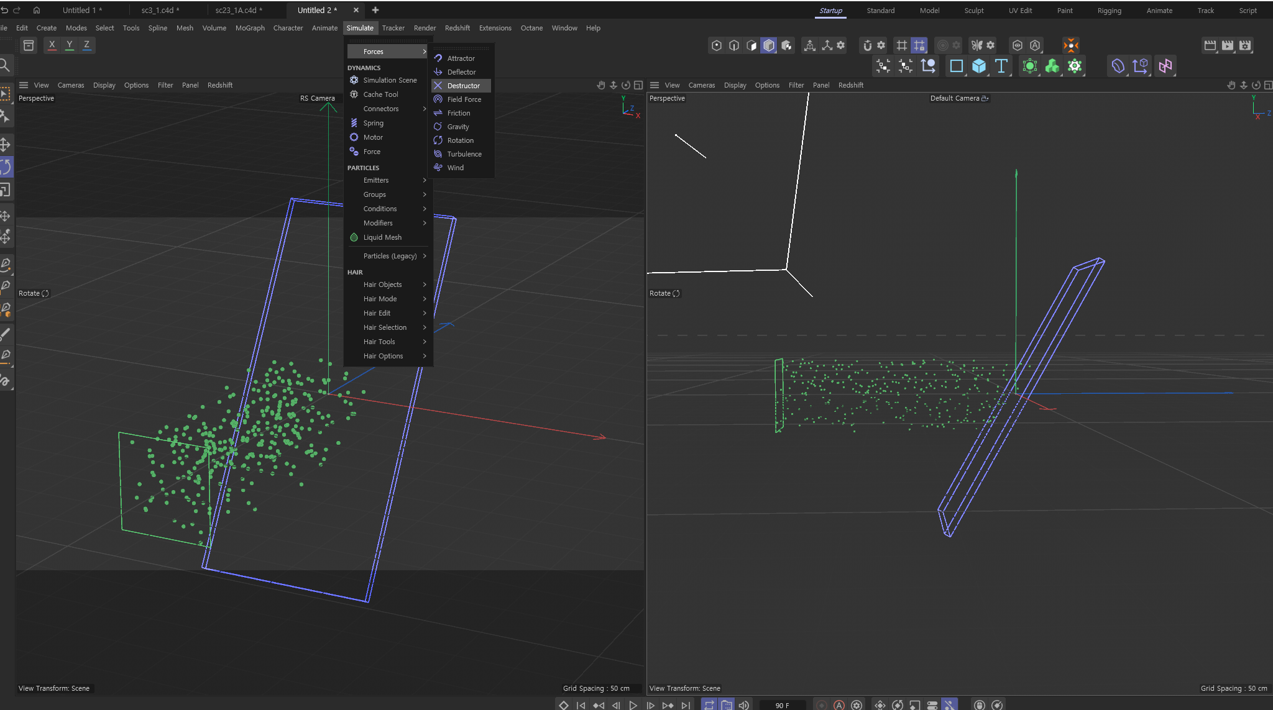The image size is (1273, 710).
Task: Expand the Hair Tools submenu
Action: click(x=388, y=342)
